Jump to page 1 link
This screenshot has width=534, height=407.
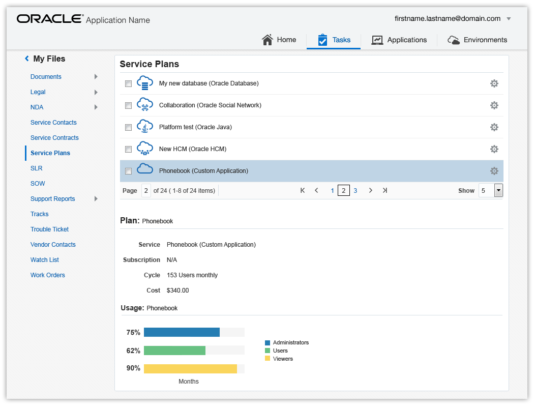pyautogui.click(x=333, y=191)
